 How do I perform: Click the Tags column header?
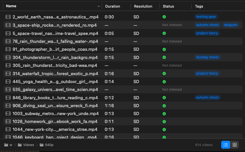199,6
